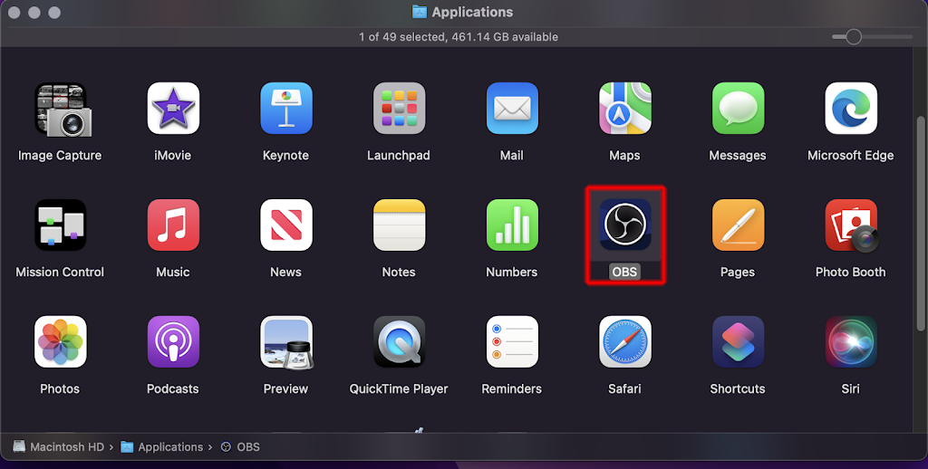
Task: Select the Mission Control icon
Action: coord(60,225)
